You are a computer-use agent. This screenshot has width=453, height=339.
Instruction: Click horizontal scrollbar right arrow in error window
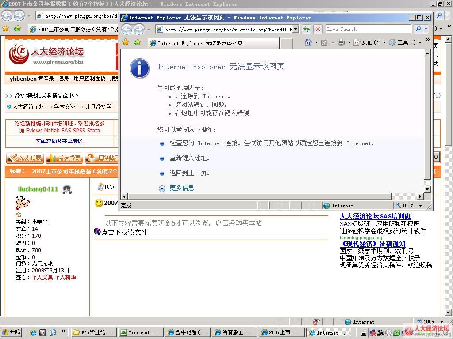420,196
